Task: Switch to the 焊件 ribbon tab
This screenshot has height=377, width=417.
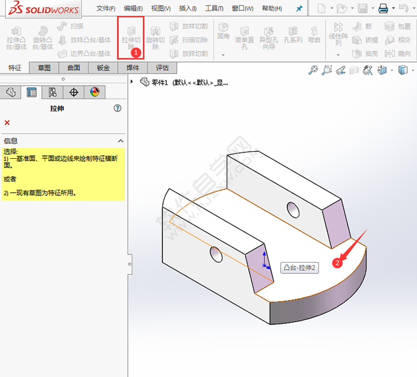Action: point(133,68)
